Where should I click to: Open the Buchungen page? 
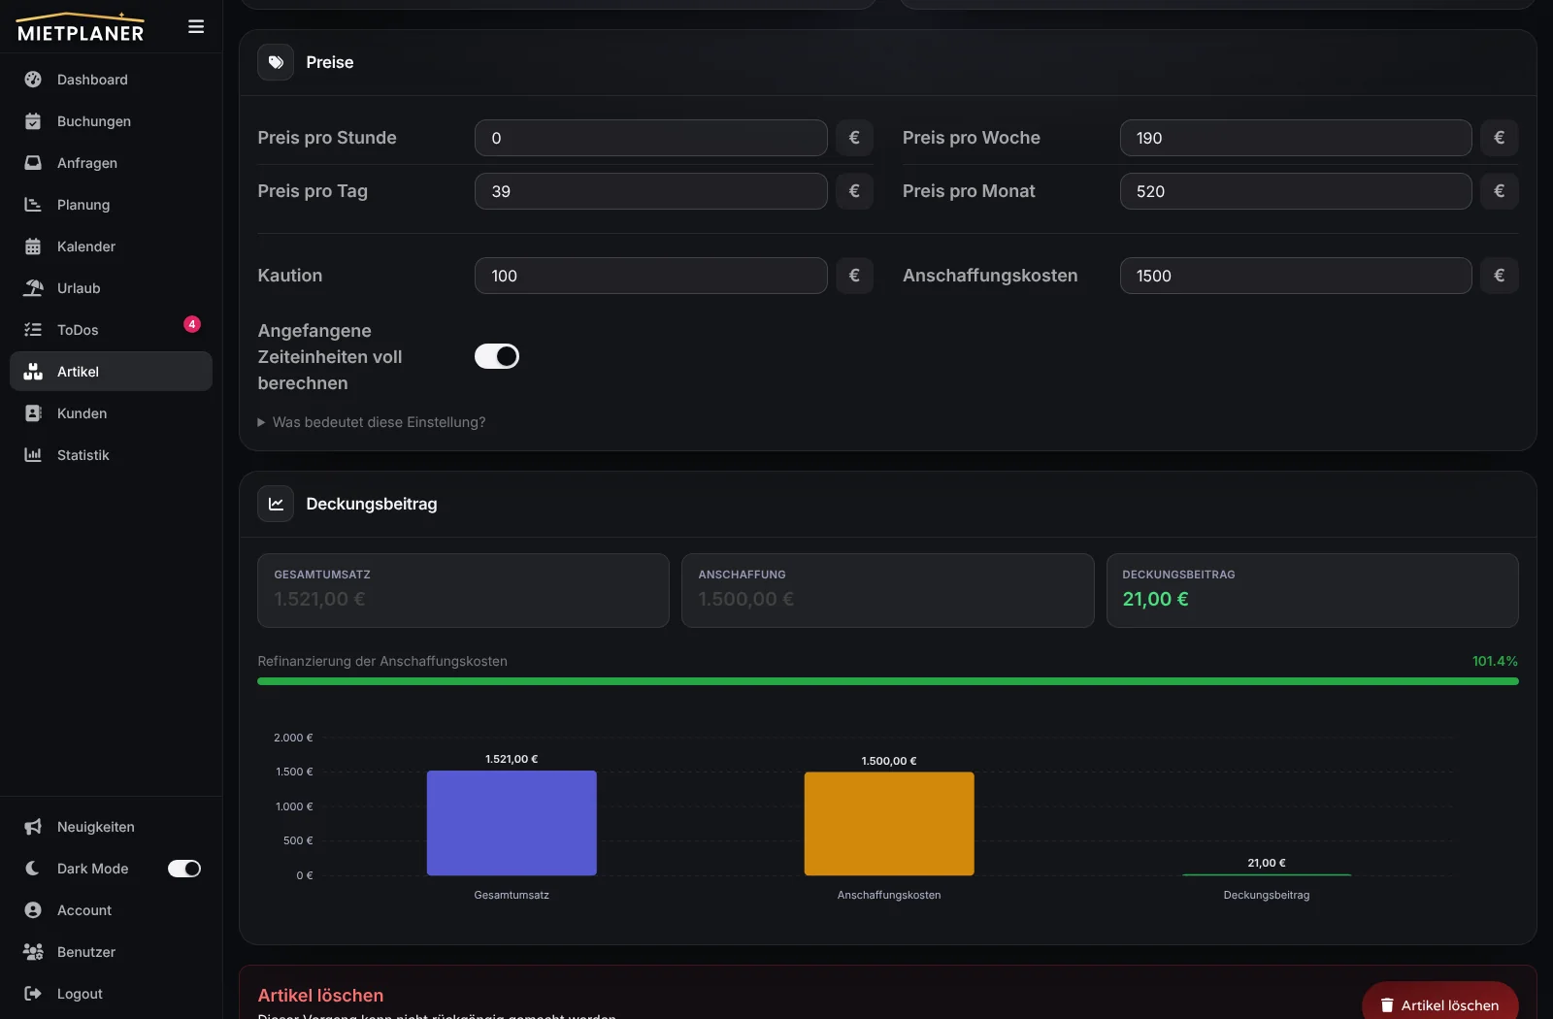pos(111,121)
